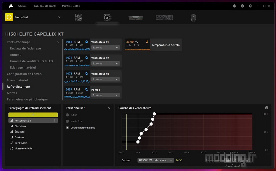Viewport: 276px width, 171px height.
Task: Choose the Zéro tr/min preset
Action: pos(21,143)
